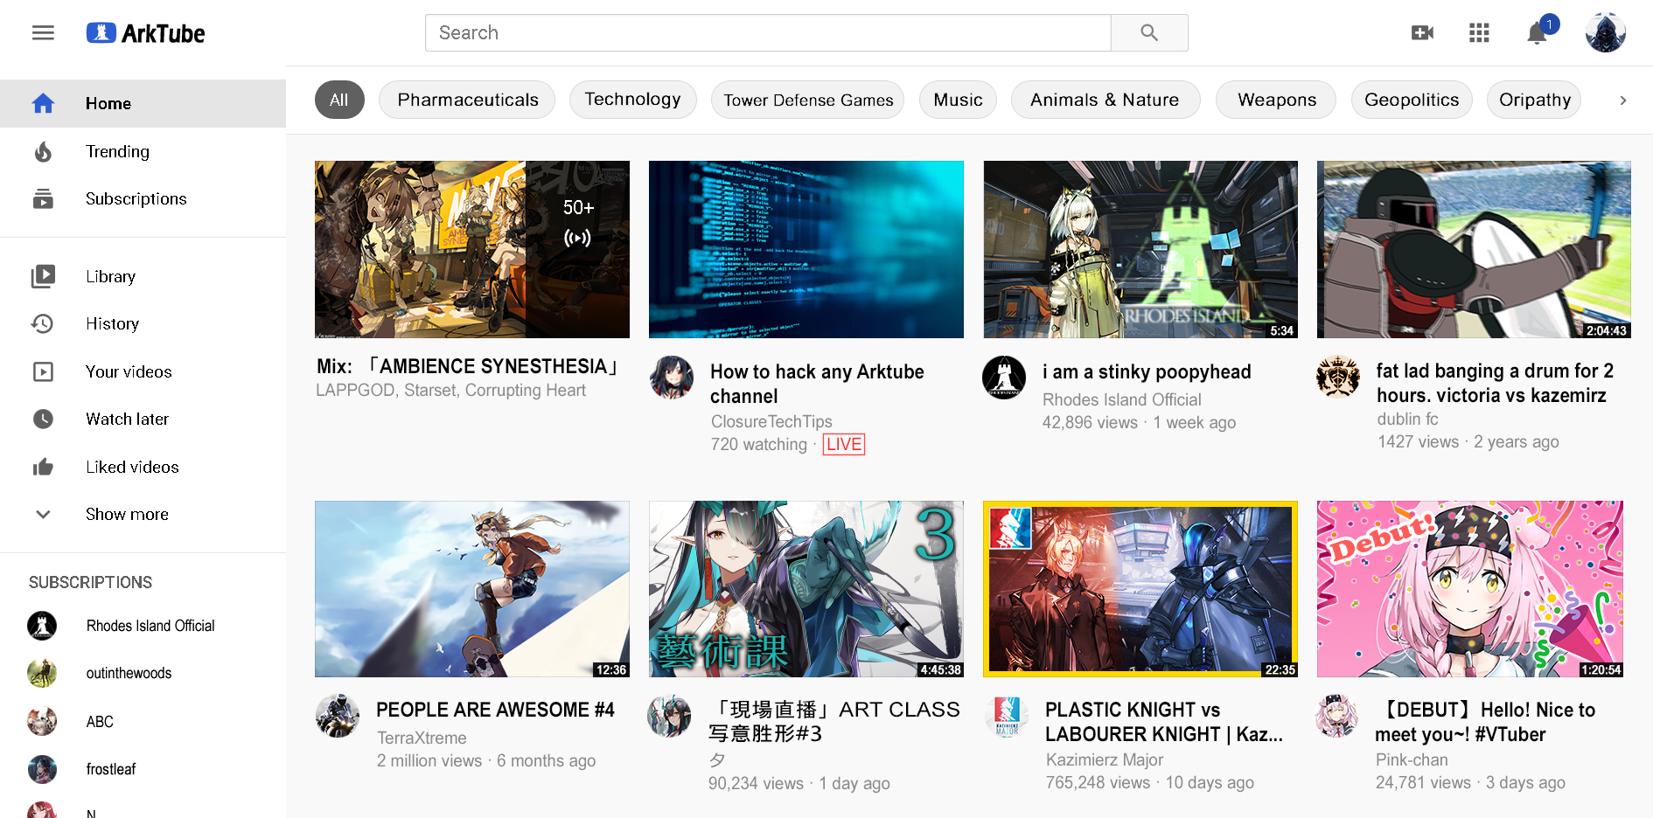
Task: Click the search magnifier button
Action: point(1149,32)
